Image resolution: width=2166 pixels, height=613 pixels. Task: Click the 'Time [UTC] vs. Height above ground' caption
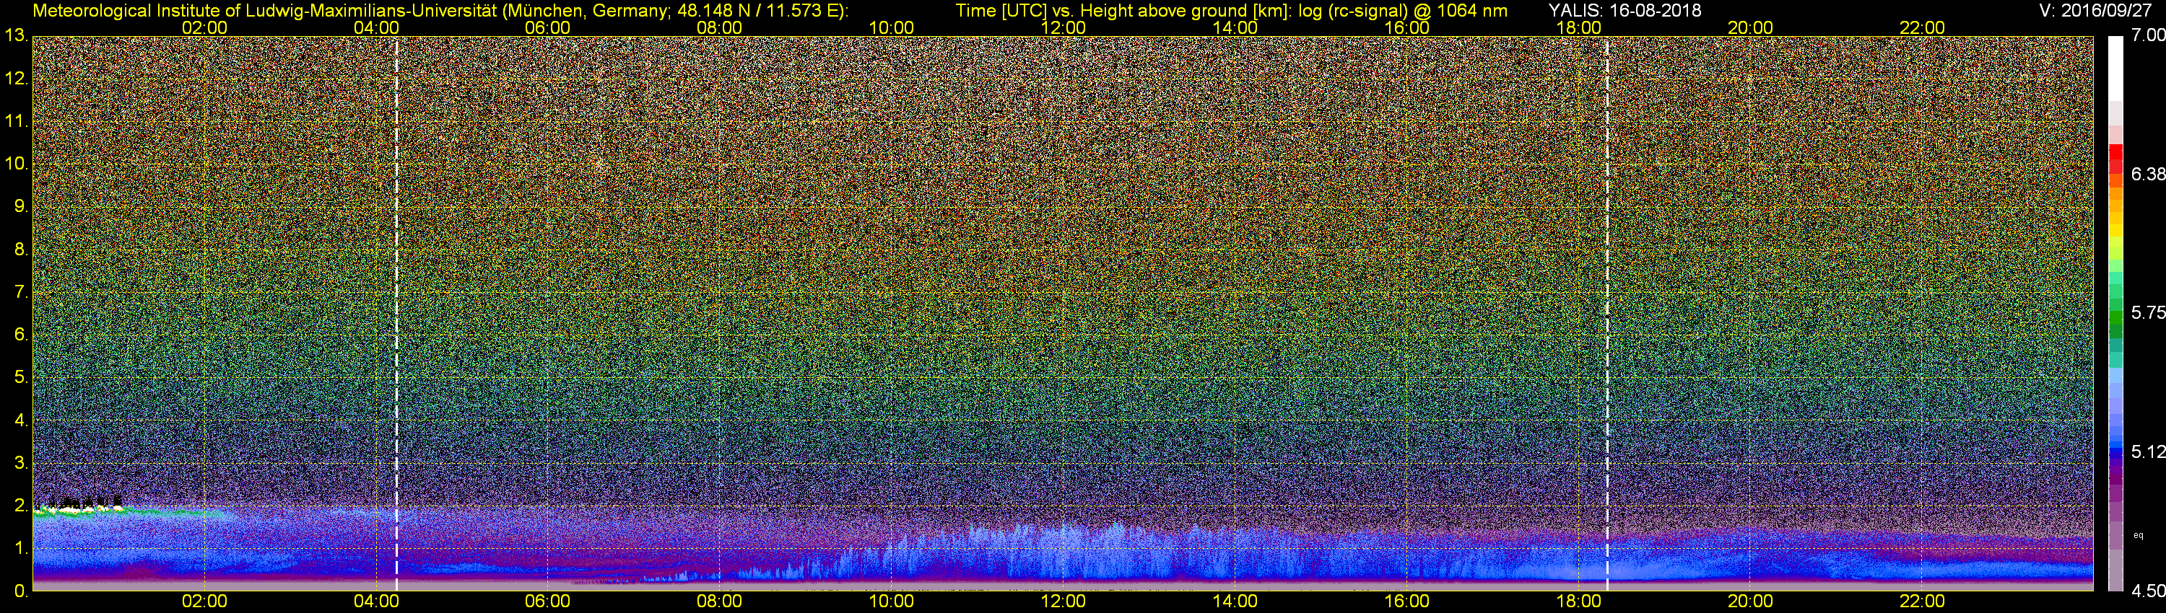[1231, 11]
